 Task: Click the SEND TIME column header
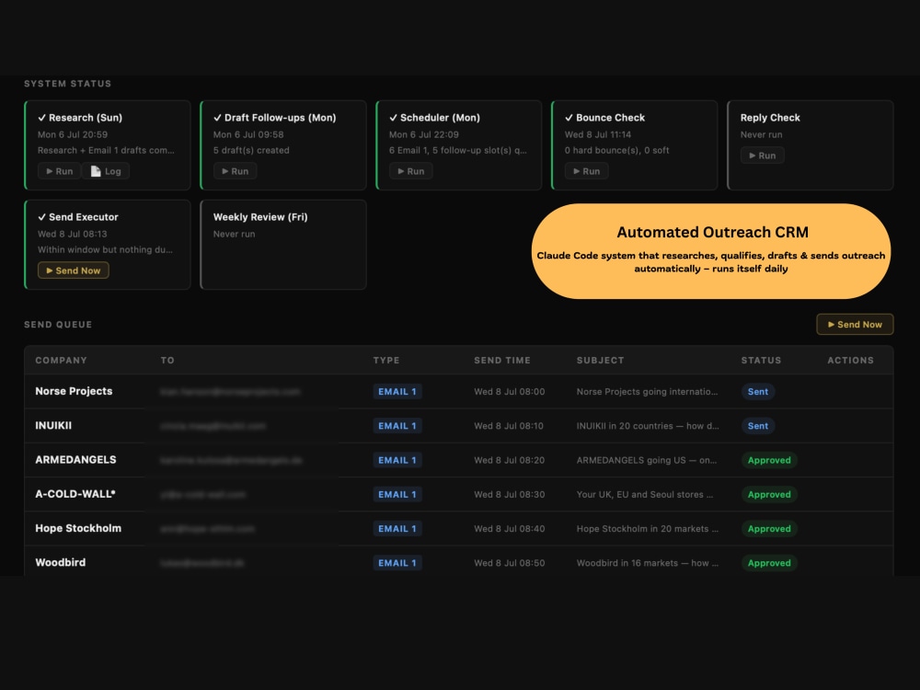click(x=502, y=361)
